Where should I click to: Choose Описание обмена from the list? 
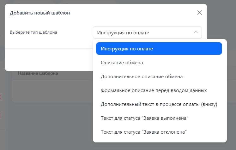(x=122, y=63)
